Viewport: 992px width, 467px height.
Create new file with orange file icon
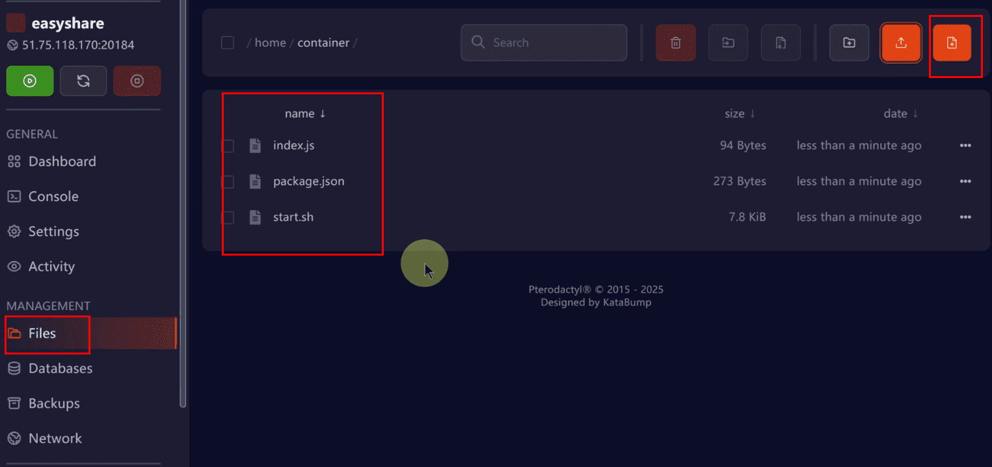pos(952,43)
